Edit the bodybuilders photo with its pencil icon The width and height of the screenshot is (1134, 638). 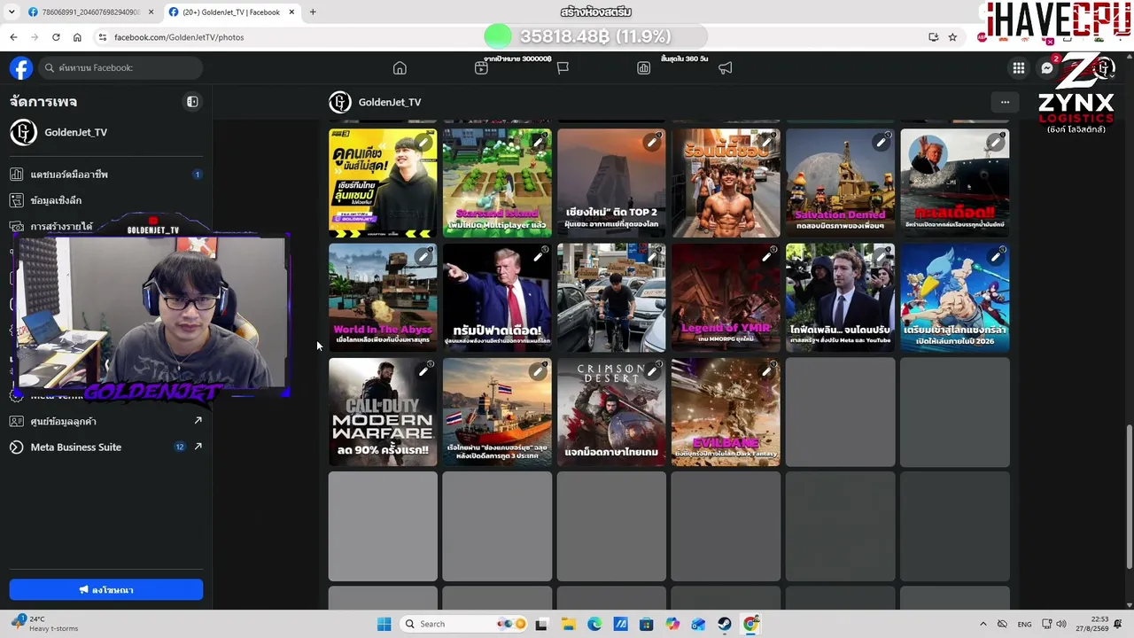(x=766, y=143)
